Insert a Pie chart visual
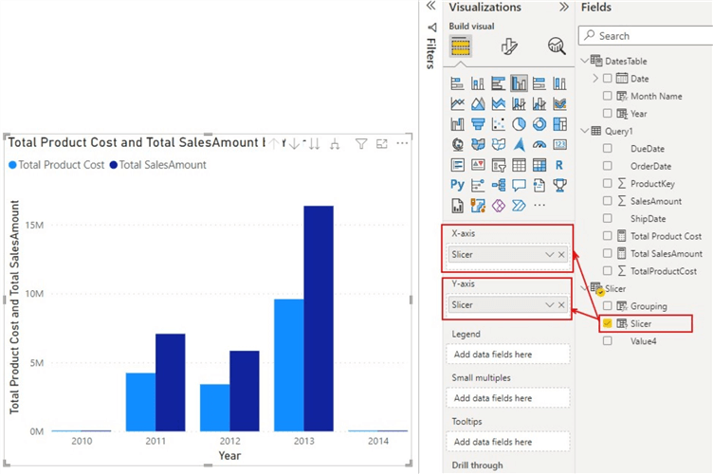 [x=519, y=124]
